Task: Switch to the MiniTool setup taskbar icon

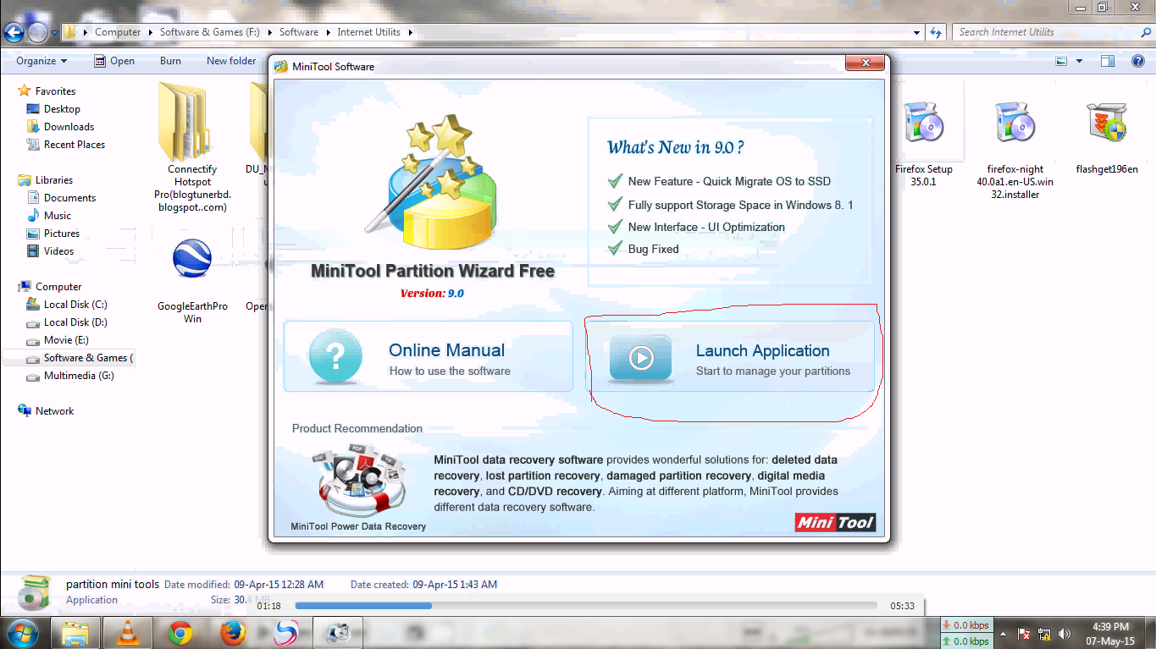Action: [339, 633]
